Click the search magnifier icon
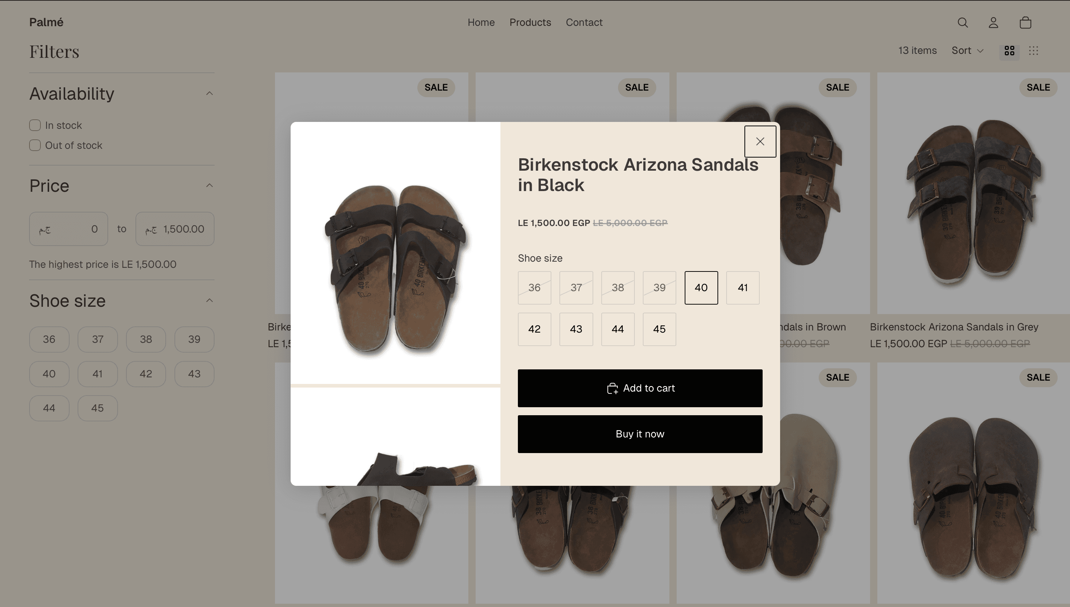Screen dimensions: 1070x607 (x=962, y=23)
